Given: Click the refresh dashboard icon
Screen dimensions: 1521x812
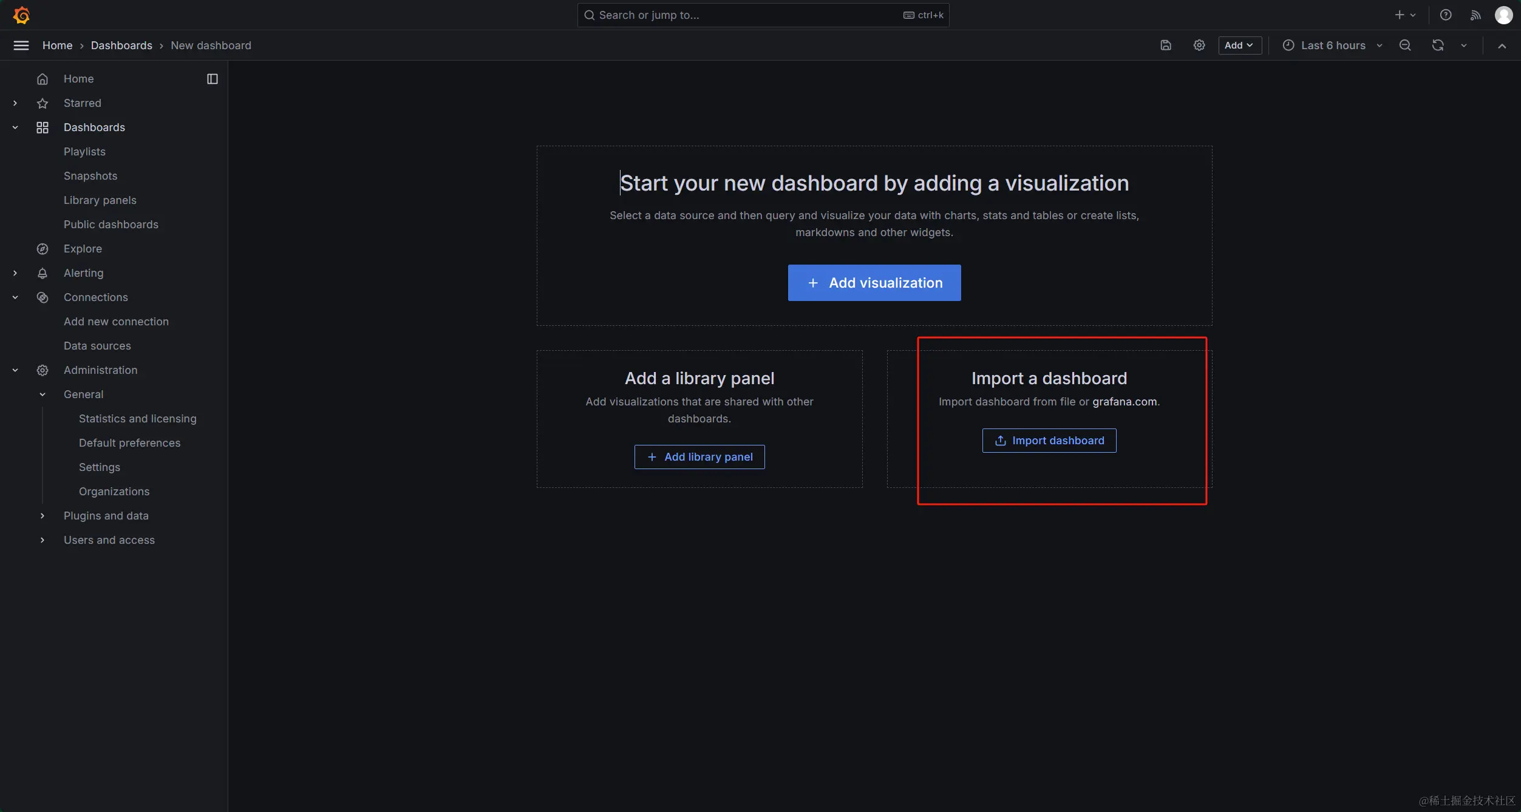Looking at the screenshot, I should pyautogui.click(x=1437, y=46).
